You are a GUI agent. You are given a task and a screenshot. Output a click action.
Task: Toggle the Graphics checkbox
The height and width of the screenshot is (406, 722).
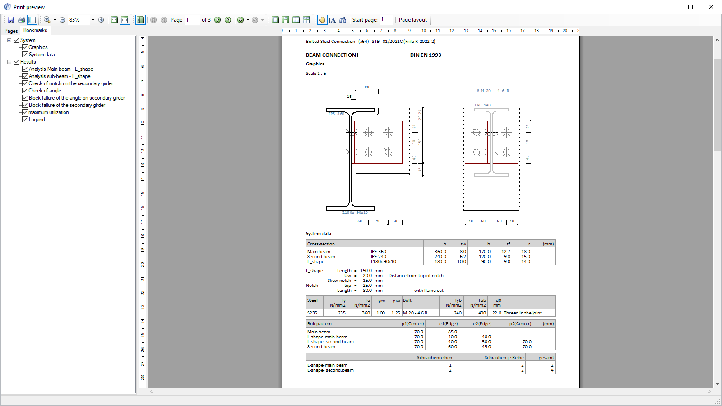tap(25, 47)
